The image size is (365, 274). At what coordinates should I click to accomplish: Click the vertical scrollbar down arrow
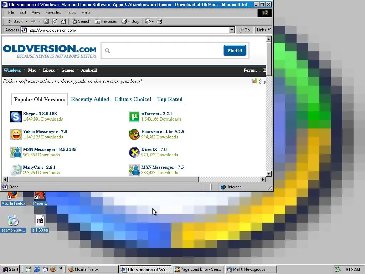[x=269, y=174]
